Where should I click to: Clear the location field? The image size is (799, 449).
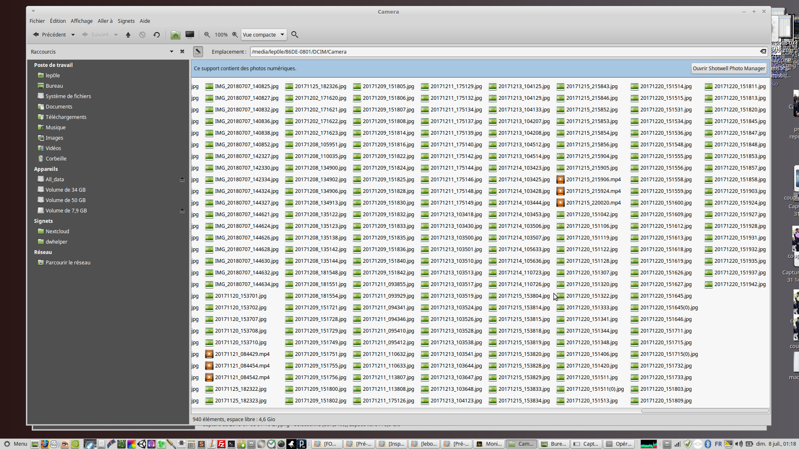(x=763, y=52)
